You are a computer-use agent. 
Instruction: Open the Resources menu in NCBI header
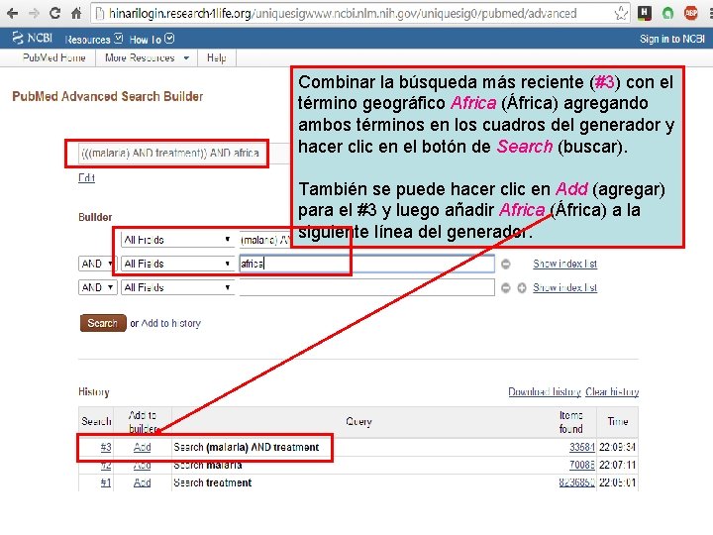tap(94, 40)
